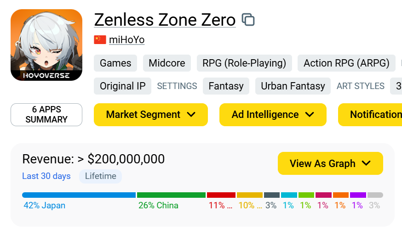The width and height of the screenshot is (402, 240).
Task: Select the Original IP tag
Action: pos(122,86)
